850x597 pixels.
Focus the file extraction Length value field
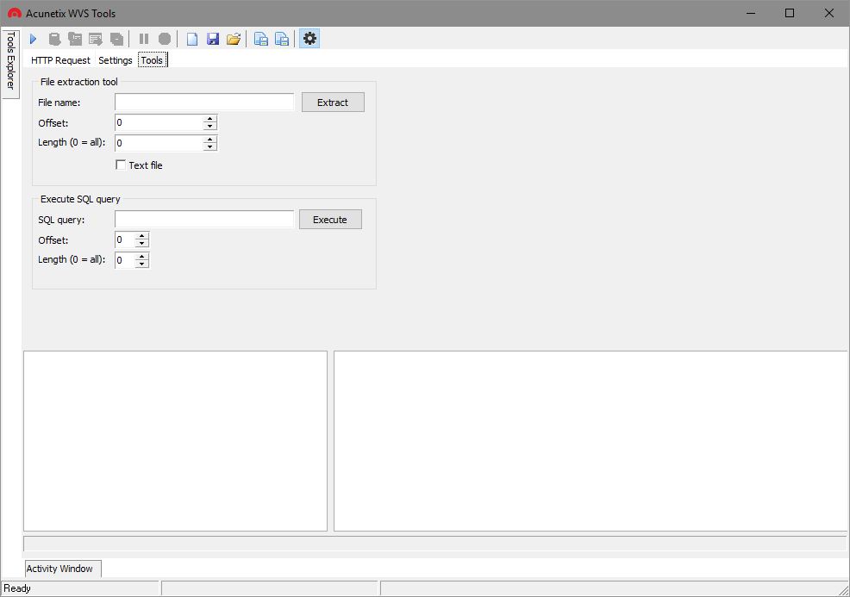click(159, 143)
